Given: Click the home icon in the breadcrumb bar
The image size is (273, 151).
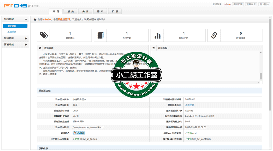Looking at the screenshot, I should [35, 19].
